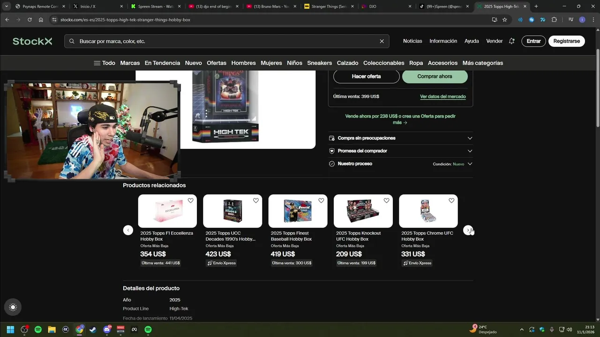Open Marcas category menu
The width and height of the screenshot is (600, 337).
tap(130, 63)
